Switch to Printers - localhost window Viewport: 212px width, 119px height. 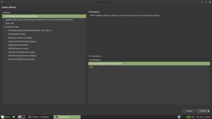coord(39,117)
